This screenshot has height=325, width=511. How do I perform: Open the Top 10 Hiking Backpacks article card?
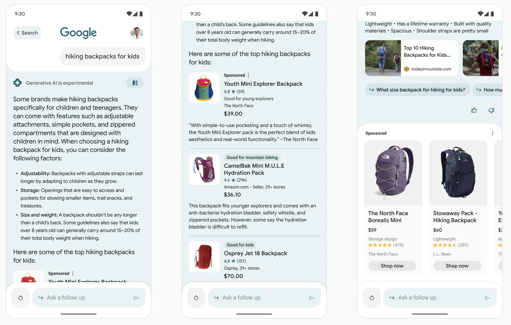[412, 58]
